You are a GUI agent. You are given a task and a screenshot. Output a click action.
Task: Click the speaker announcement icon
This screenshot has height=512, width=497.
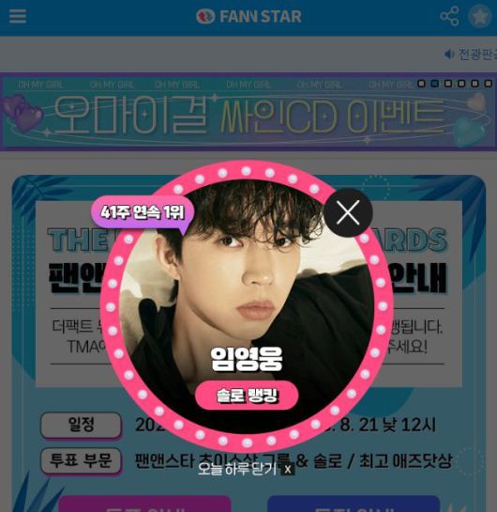[x=449, y=54]
